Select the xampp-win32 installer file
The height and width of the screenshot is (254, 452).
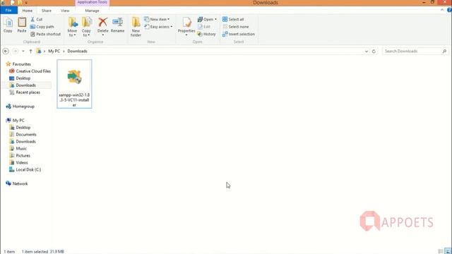point(74,84)
